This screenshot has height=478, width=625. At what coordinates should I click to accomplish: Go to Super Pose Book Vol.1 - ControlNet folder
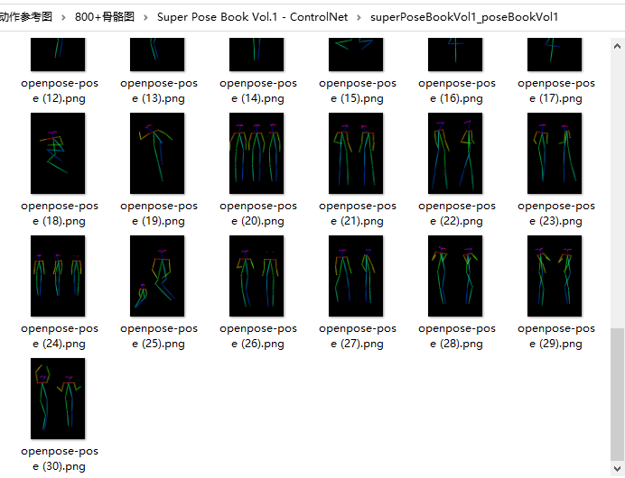(x=252, y=17)
